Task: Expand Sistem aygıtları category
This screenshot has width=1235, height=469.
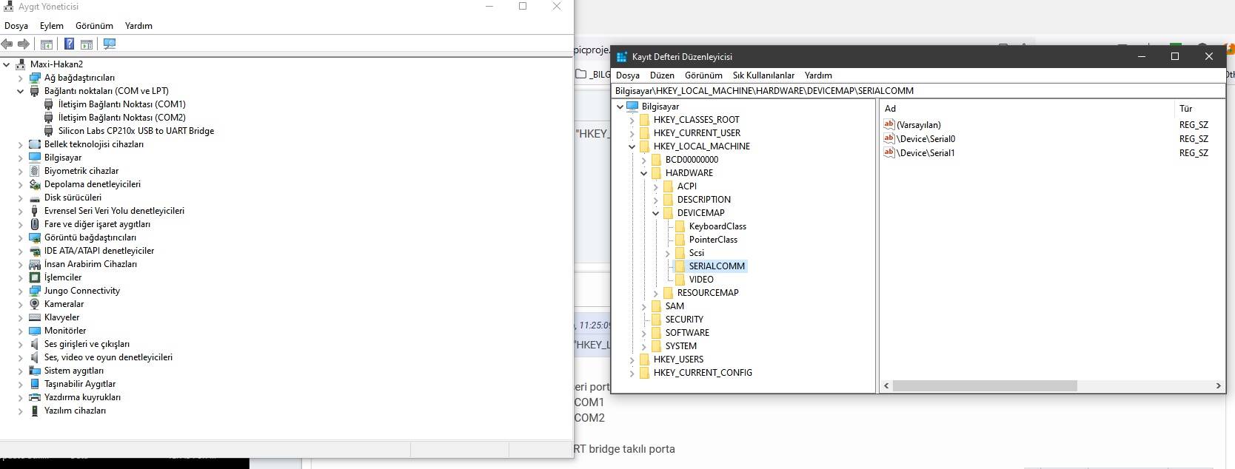Action: click(21, 371)
